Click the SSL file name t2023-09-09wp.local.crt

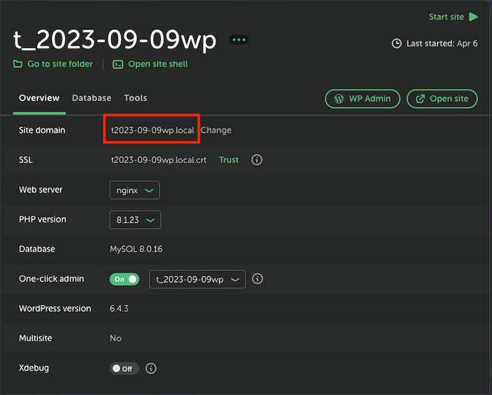(159, 160)
